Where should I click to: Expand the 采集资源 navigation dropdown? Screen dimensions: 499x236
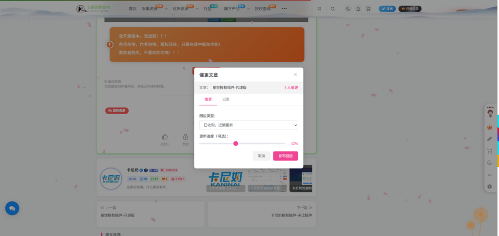[x=152, y=9]
